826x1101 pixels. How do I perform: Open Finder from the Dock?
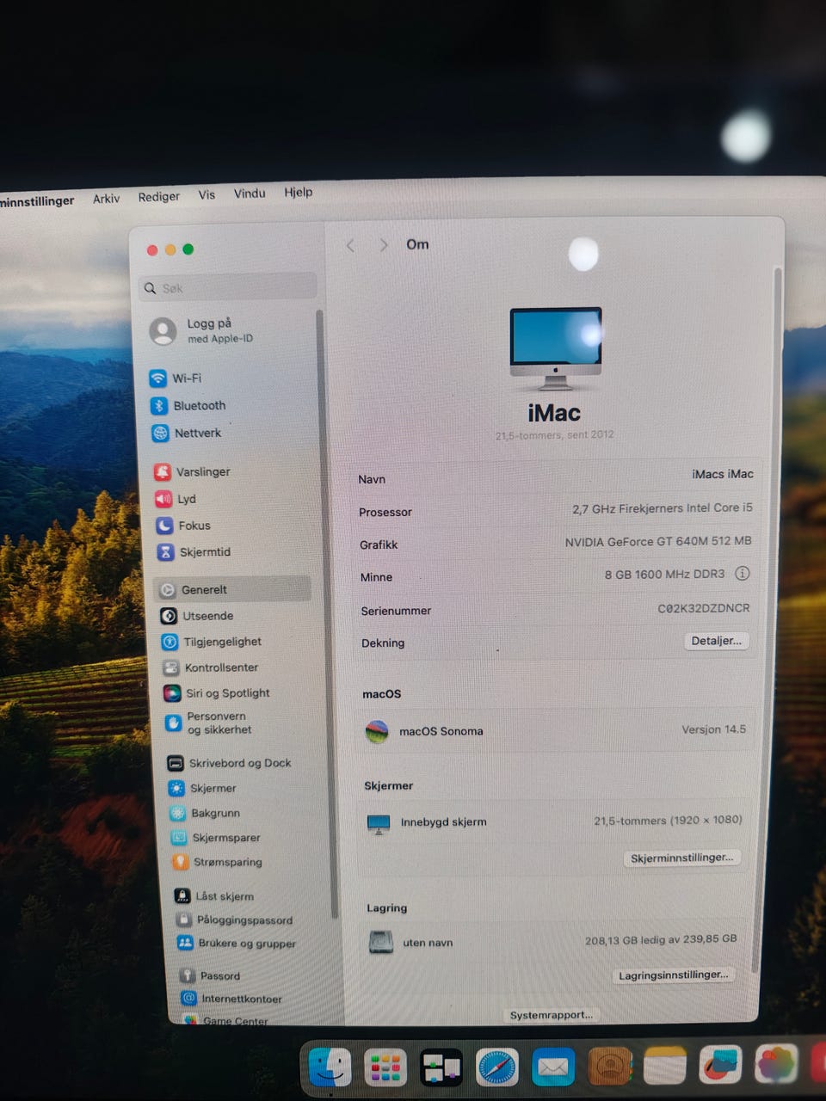(330, 1067)
